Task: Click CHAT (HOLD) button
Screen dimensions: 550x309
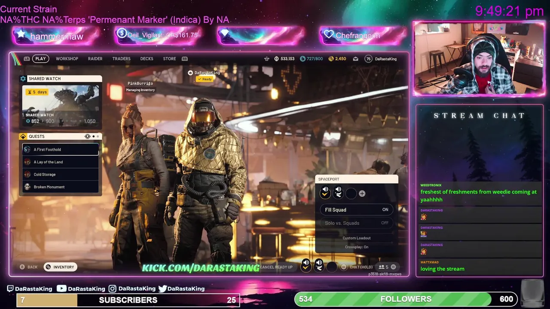Action: (357, 267)
